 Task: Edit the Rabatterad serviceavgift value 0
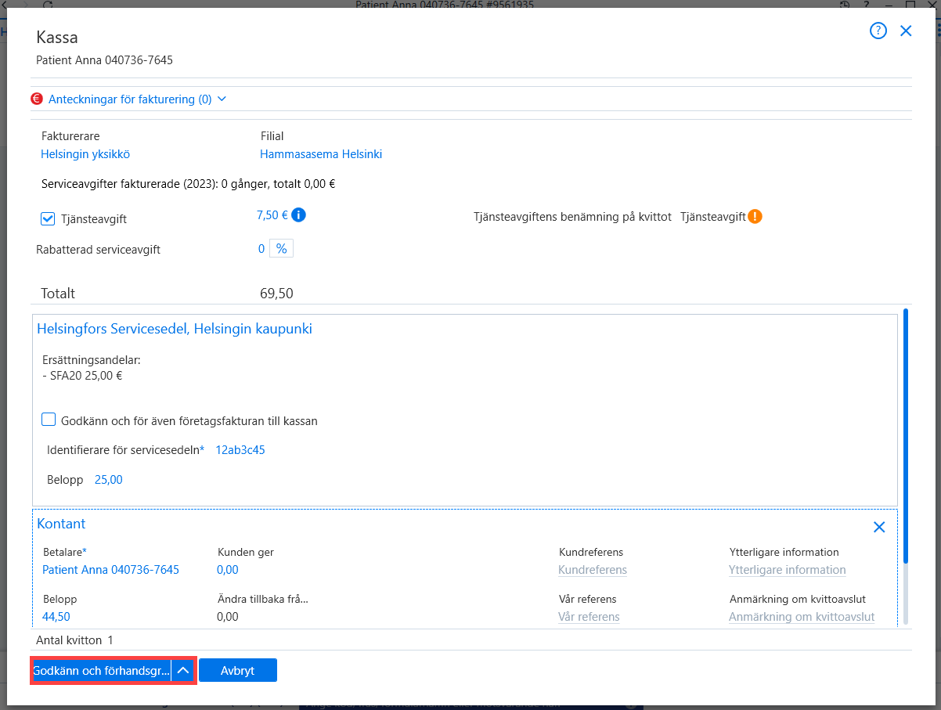tap(261, 249)
